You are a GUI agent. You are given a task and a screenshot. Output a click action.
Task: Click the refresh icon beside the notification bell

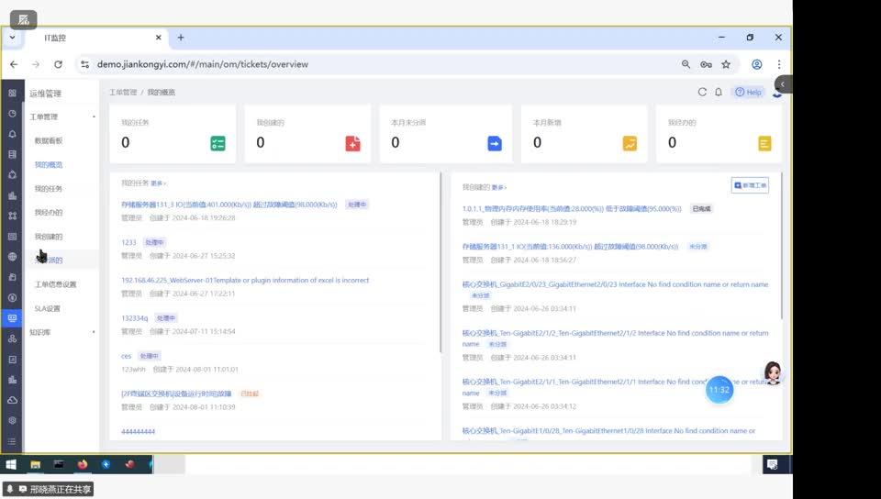tap(702, 92)
